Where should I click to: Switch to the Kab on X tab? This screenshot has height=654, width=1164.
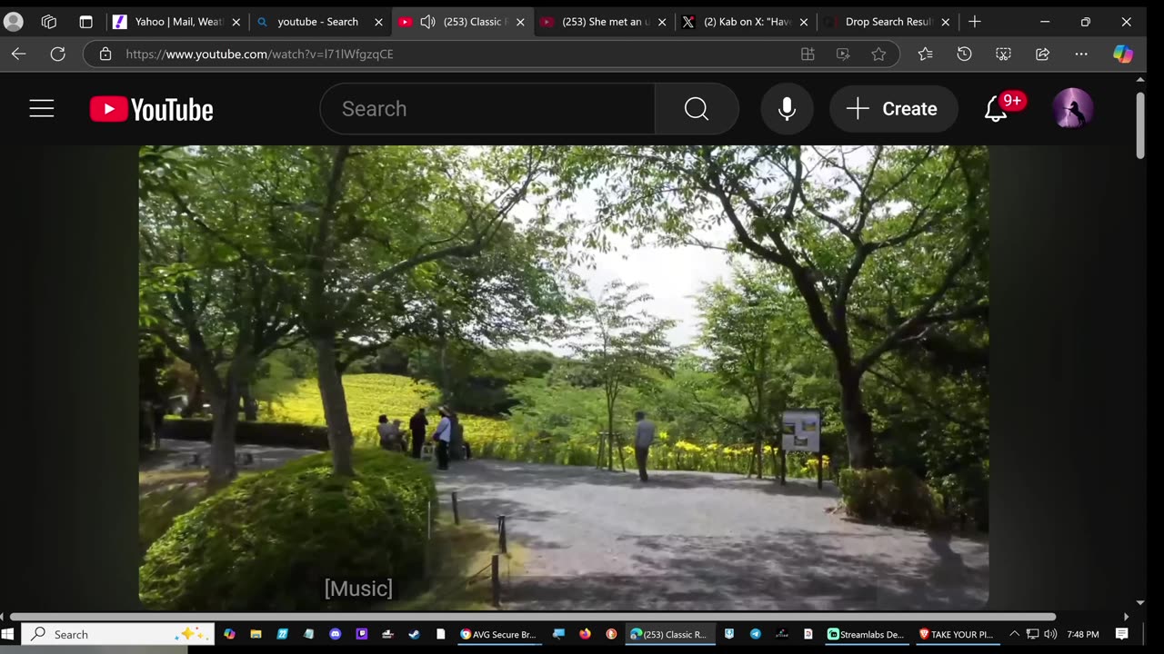(x=748, y=22)
